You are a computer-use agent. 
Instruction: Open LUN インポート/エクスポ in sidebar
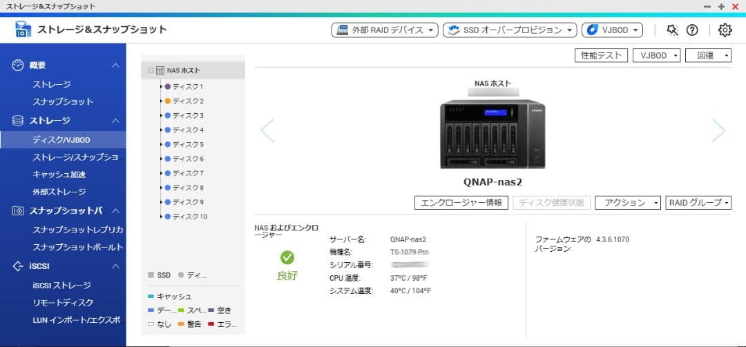click(x=77, y=320)
